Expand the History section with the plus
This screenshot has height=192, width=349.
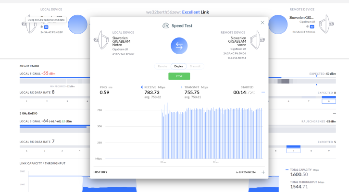tap(263, 171)
